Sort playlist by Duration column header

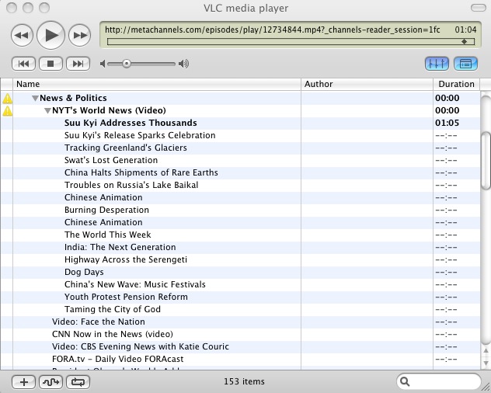pos(455,84)
